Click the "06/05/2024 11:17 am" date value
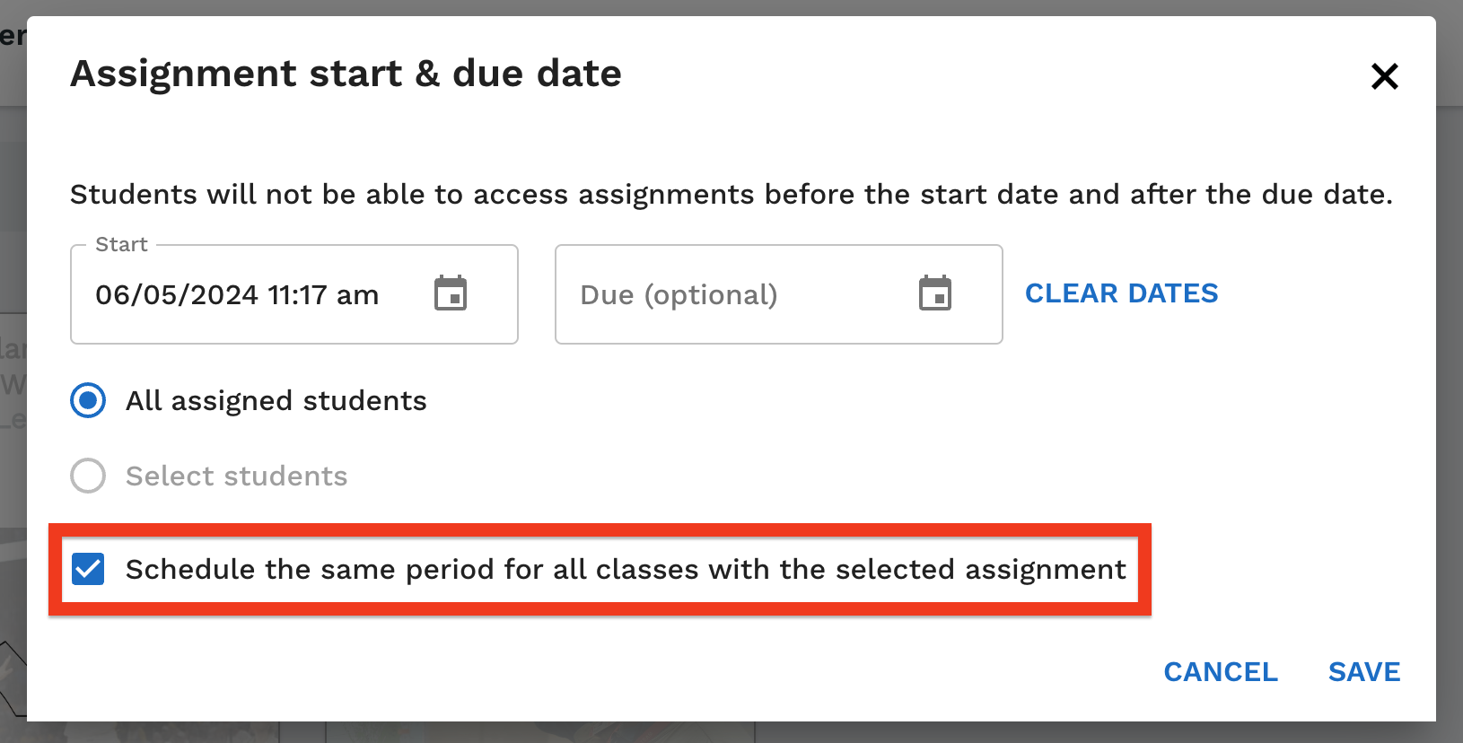The image size is (1463, 743). (x=237, y=295)
